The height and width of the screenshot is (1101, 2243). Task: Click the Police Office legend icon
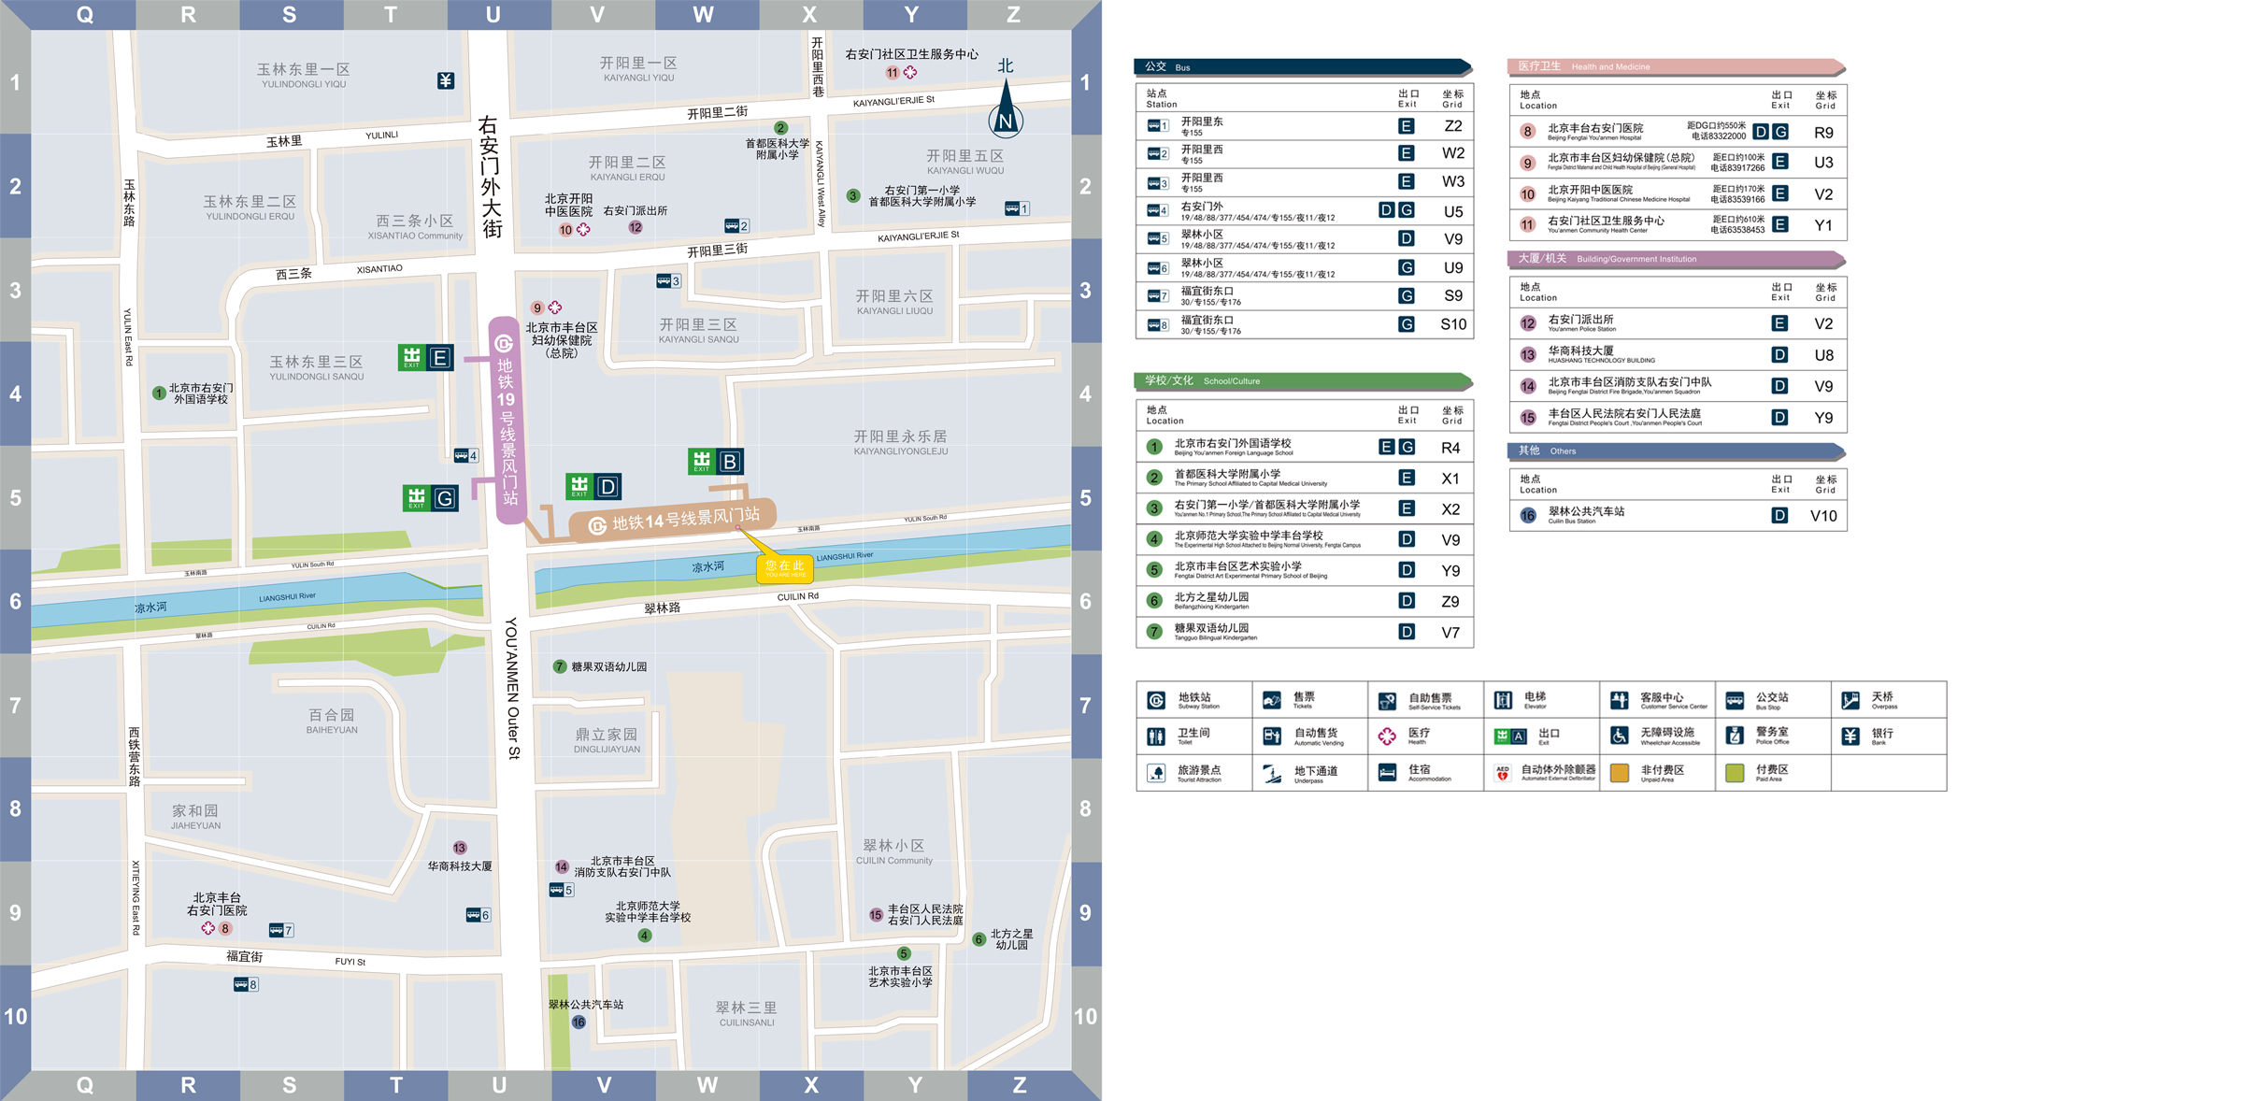[x=1735, y=736]
